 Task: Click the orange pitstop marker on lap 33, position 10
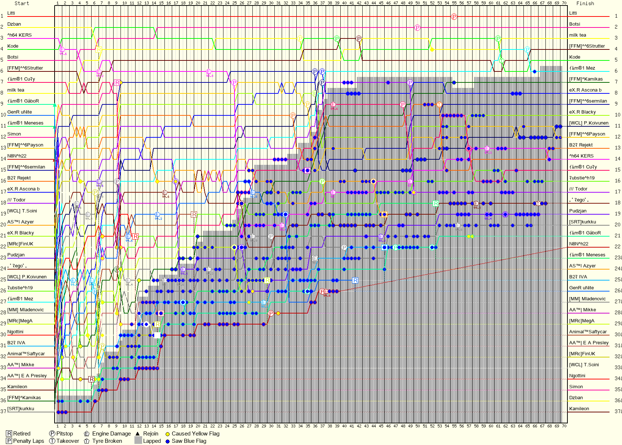(293, 115)
